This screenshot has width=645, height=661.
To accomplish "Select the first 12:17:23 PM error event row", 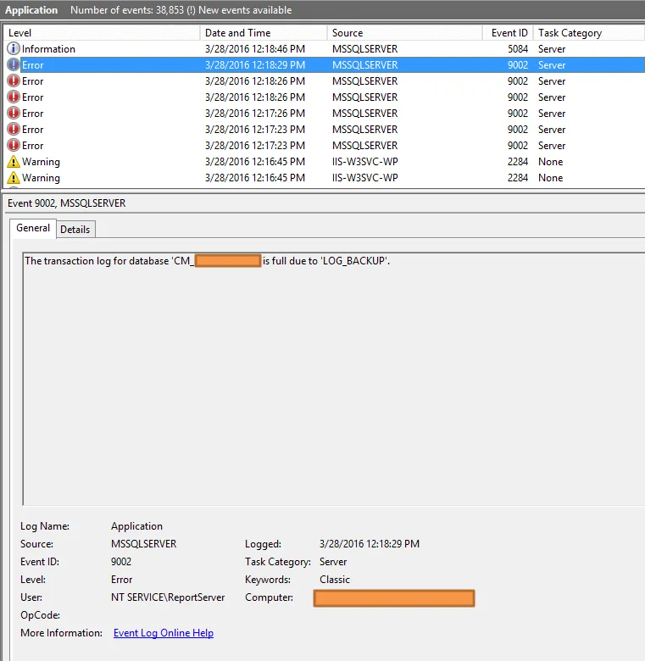I will (324, 130).
